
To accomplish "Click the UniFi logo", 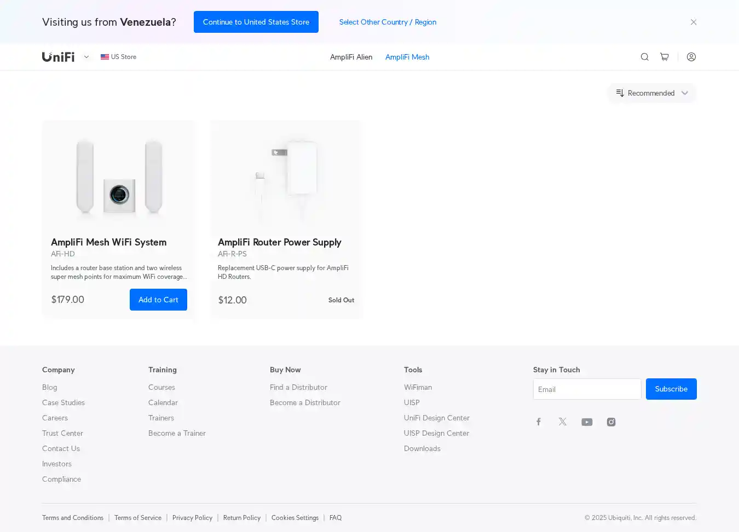I will coord(59,57).
